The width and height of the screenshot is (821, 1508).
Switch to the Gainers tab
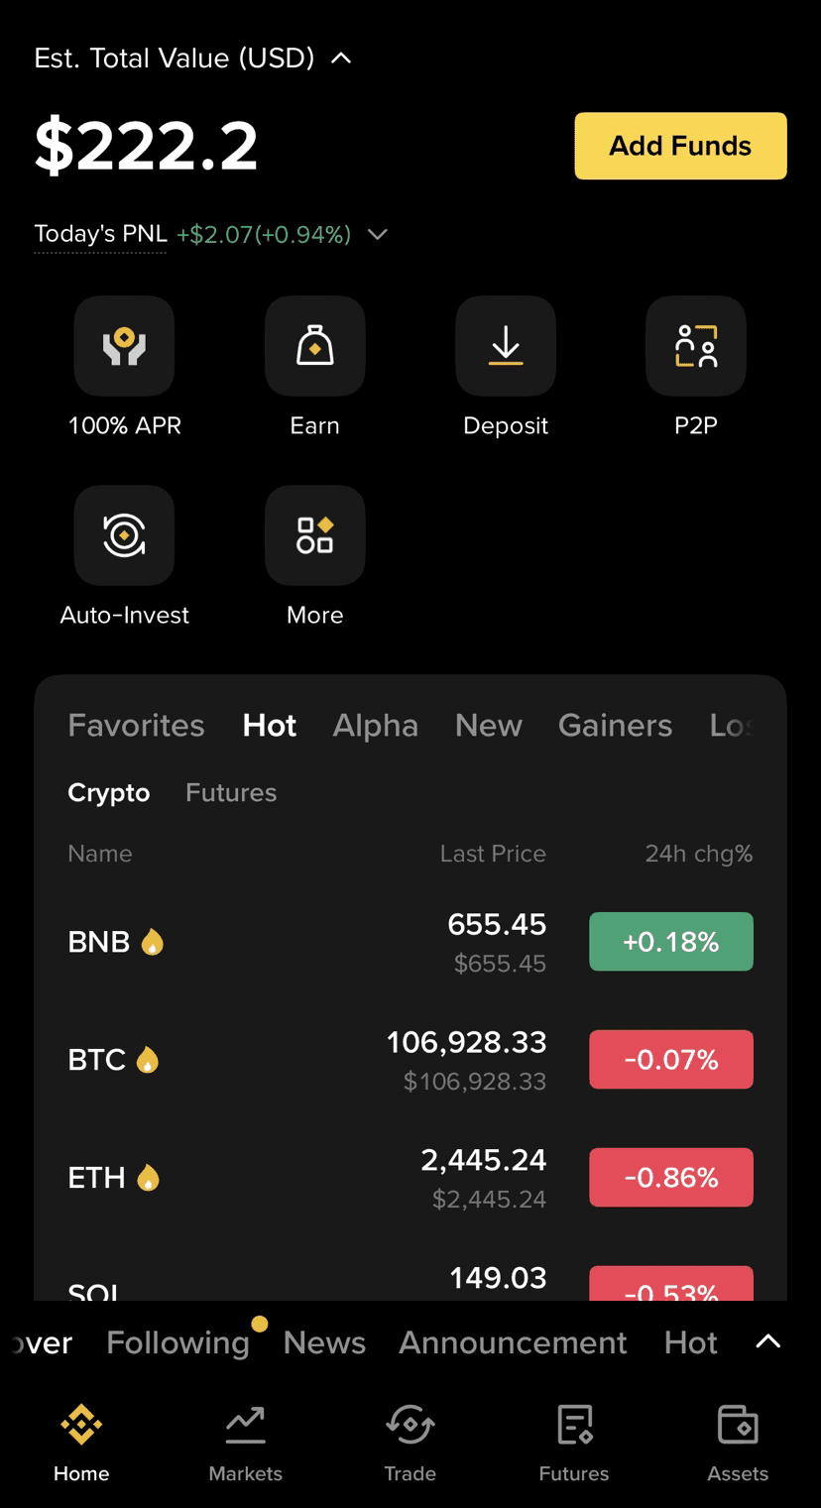pos(615,726)
